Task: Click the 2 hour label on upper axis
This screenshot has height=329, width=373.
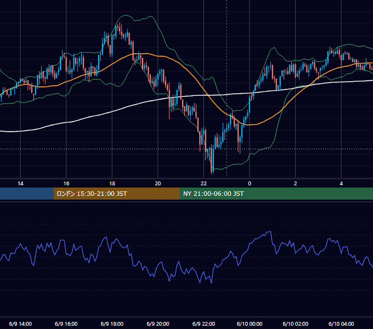Action: pyautogui.click(x=296, y=184)
